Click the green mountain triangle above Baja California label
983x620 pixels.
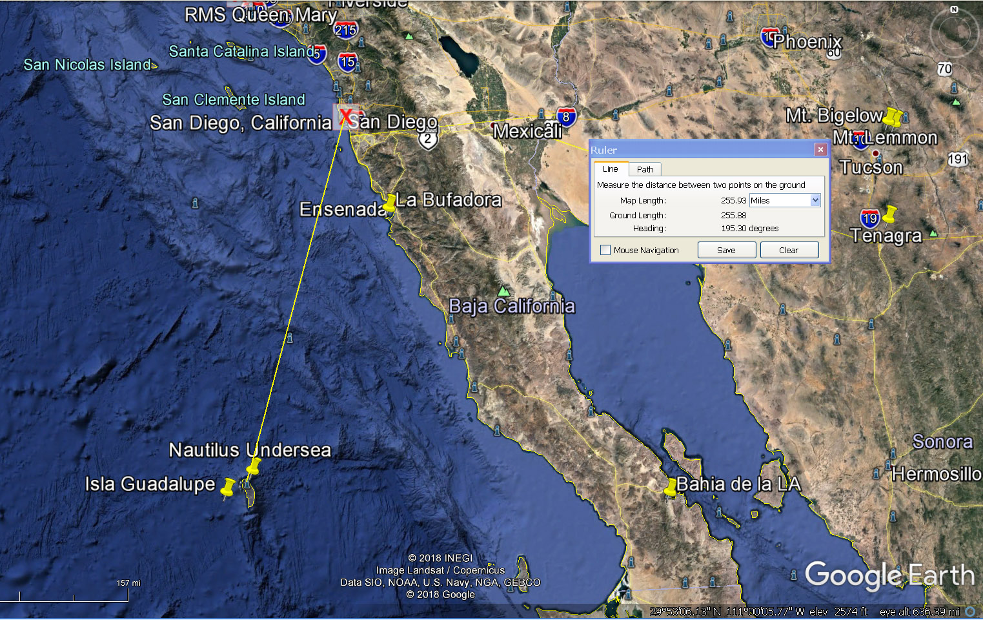(x=503, y=291)
